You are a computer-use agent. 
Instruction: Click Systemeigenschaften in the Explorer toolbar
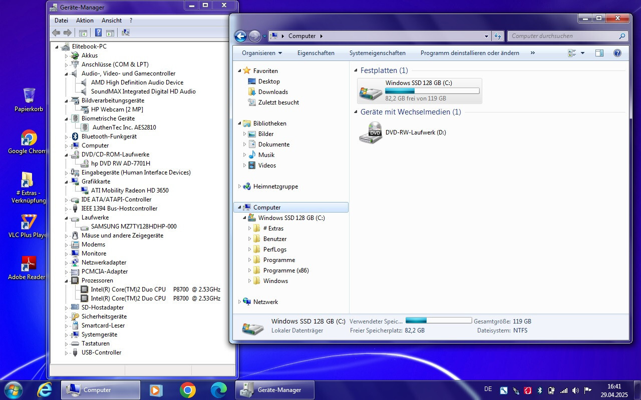coord(378,53)
